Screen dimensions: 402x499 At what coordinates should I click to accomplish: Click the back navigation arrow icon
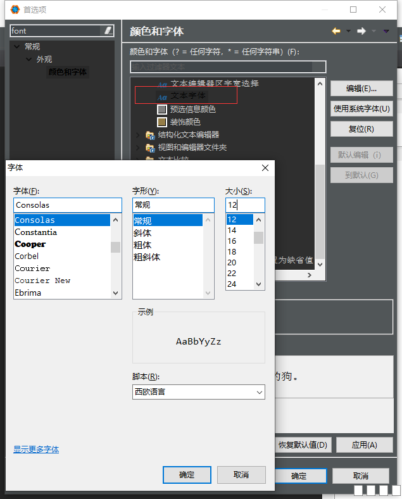336,31
